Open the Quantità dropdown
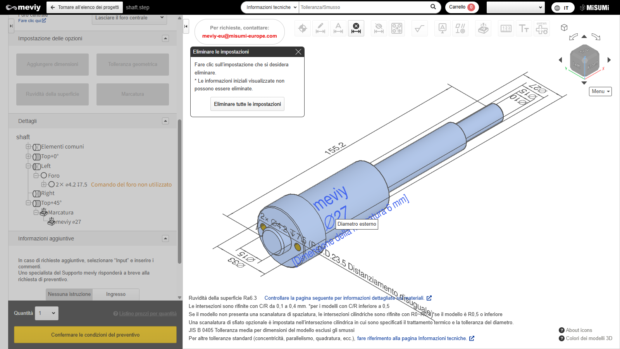 pos(47,313)
